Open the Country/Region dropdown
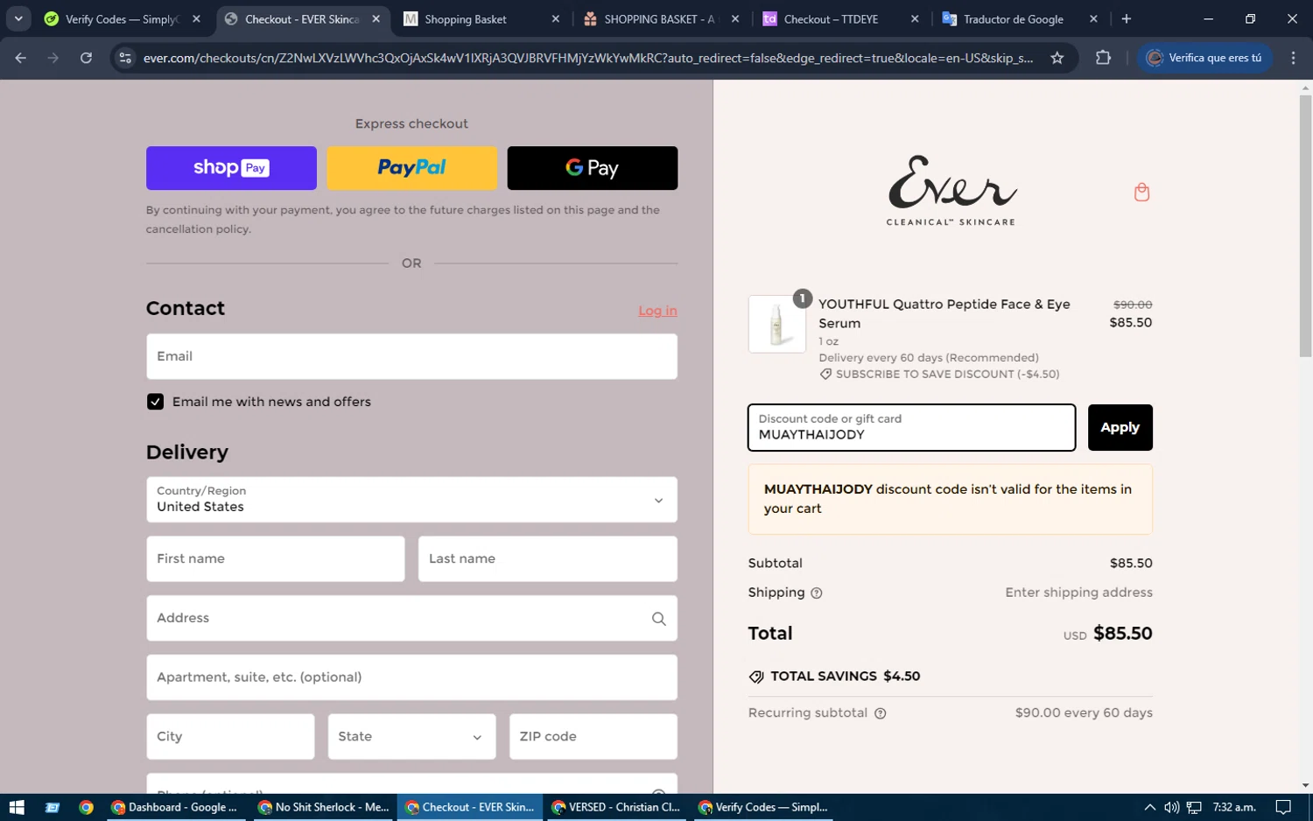This screenshot has width=1313, height=821. click(411, 500)
